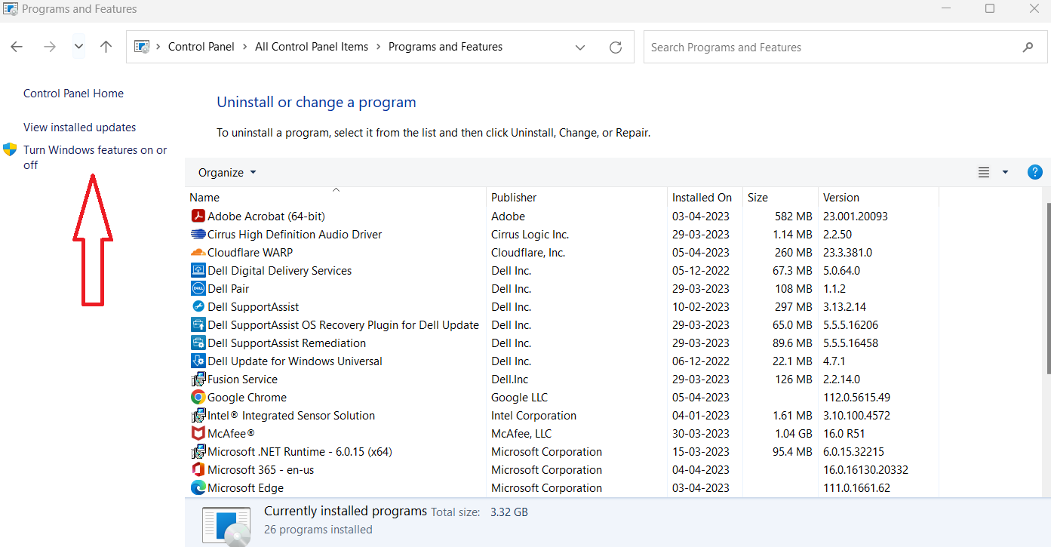Expand chevron after Control Panel breadcrumb

(x=244, y=47)
